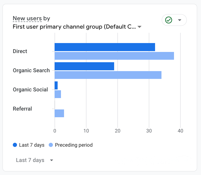Click the Organic Social Last 7 days bar
The image size is (201, 175).
[x=56, y=86]
